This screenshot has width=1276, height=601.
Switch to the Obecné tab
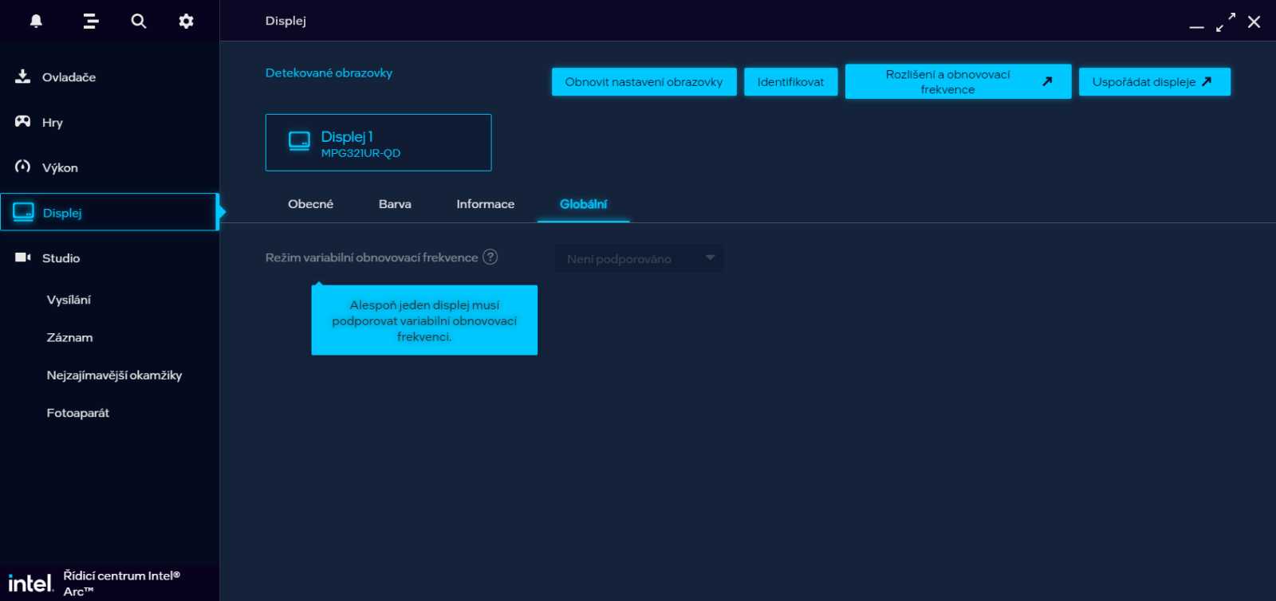(x=310, y=204)
